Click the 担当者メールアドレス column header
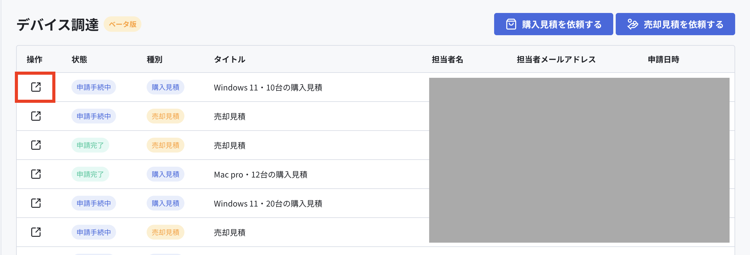The height and width of the screenshot is (255, 750). point(556,59)
